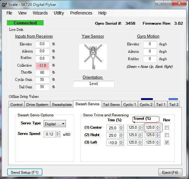The height and width of the screenshot is (179, 189).
Task: Uncheck the Left servo Rev checkbox
Action: (x=167, y=142)
